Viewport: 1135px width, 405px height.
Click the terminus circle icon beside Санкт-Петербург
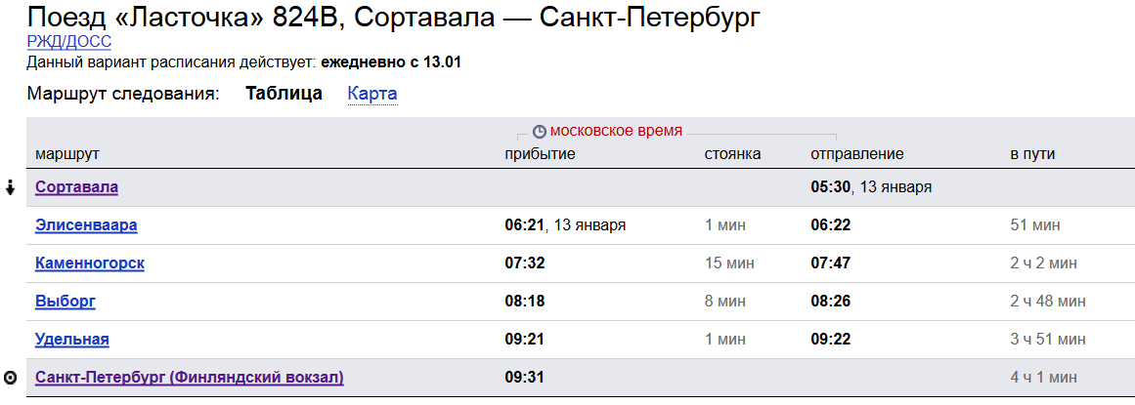tap(11, 378)
